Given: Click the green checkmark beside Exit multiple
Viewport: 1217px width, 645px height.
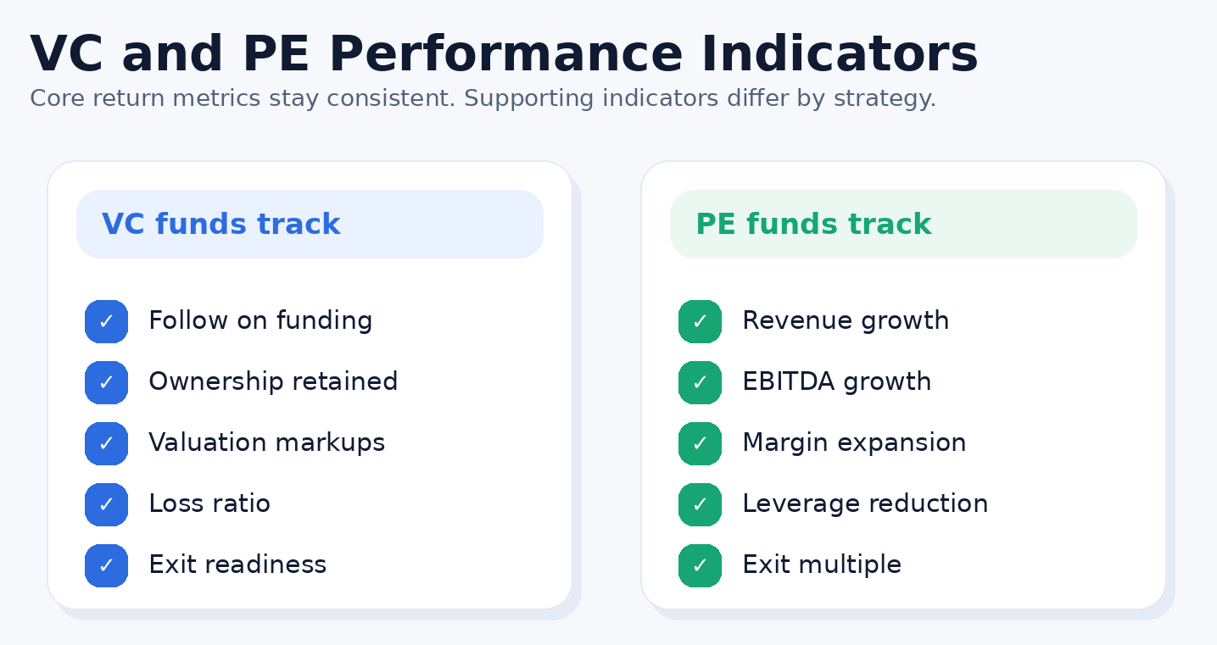Looking at the screenshot, I should pos(700,565).
